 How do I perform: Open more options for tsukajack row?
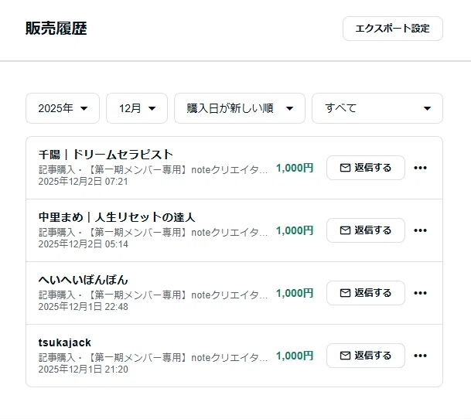pyautogui.click(x=420, y=356)
